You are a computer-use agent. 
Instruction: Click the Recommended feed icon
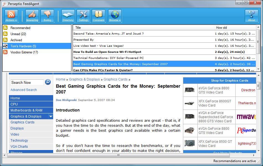click(x=5, y=28)
